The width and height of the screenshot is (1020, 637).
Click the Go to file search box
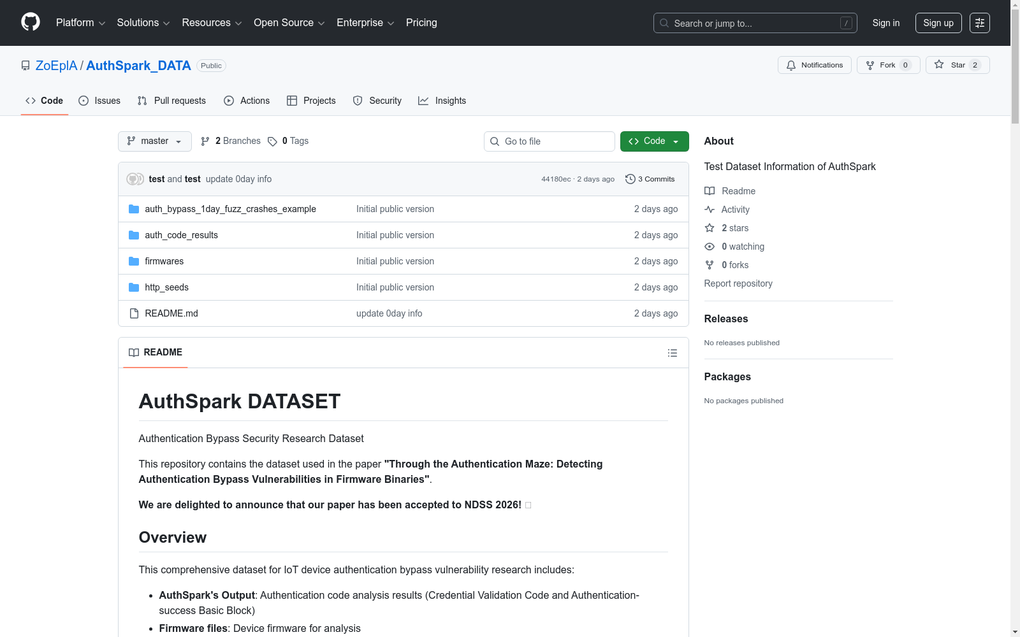[x=550, y=141]
